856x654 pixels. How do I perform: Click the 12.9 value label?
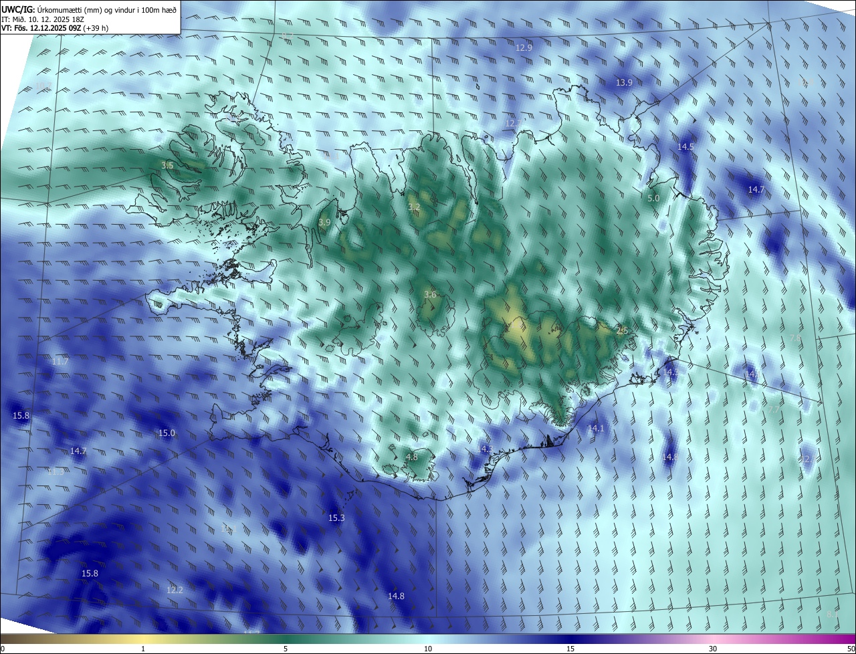coord(524,48)
